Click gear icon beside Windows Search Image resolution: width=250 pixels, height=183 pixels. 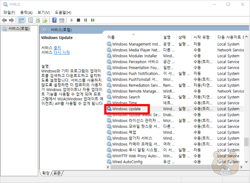click(109, 97)
